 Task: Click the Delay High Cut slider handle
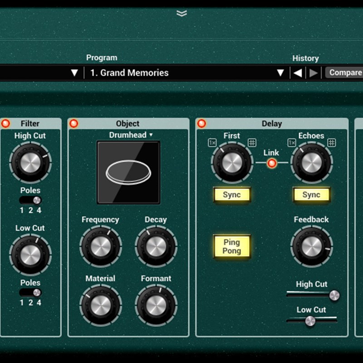(x=334, y=295)
